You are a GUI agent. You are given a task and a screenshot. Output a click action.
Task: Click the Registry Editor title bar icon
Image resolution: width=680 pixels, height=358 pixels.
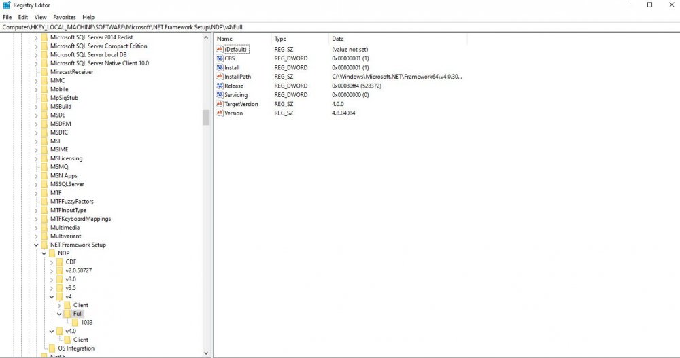(7, 5)
